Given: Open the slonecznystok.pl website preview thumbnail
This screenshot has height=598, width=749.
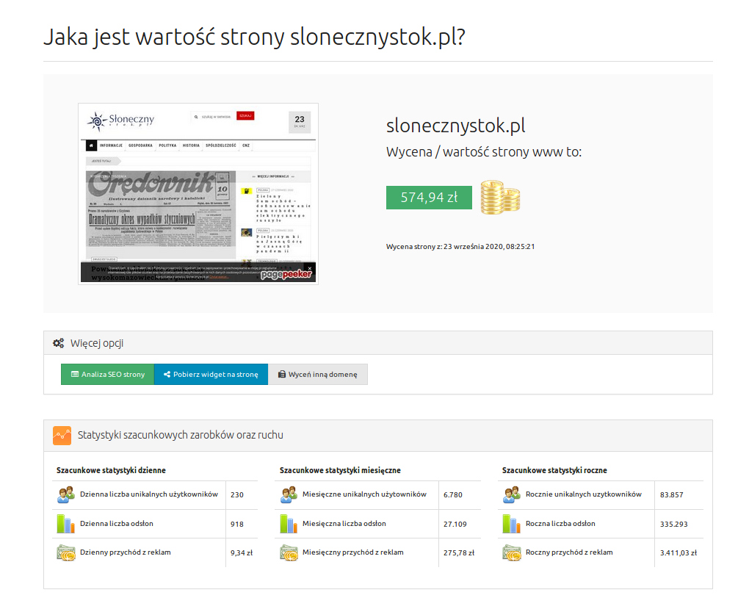Looking at the screenshot, I should pos(198,194).
